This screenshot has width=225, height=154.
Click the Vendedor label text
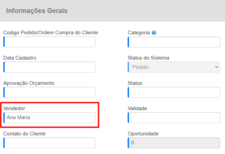[14, 108]
